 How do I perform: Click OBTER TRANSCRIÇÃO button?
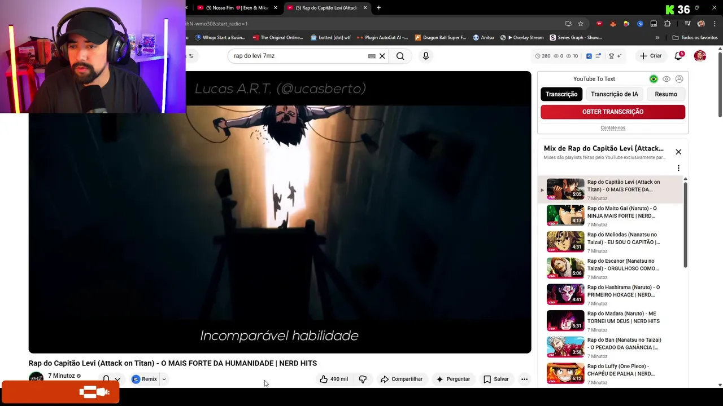point(613,112)
